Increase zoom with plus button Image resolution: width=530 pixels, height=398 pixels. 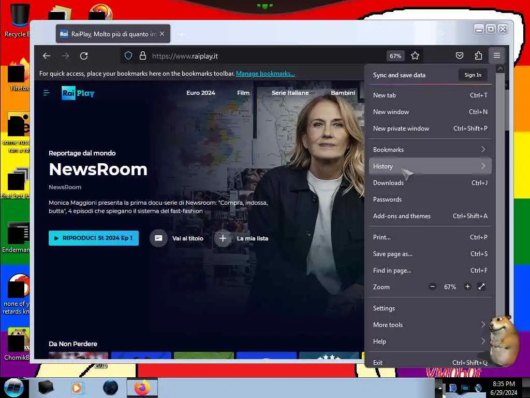[x=467, y=287]
